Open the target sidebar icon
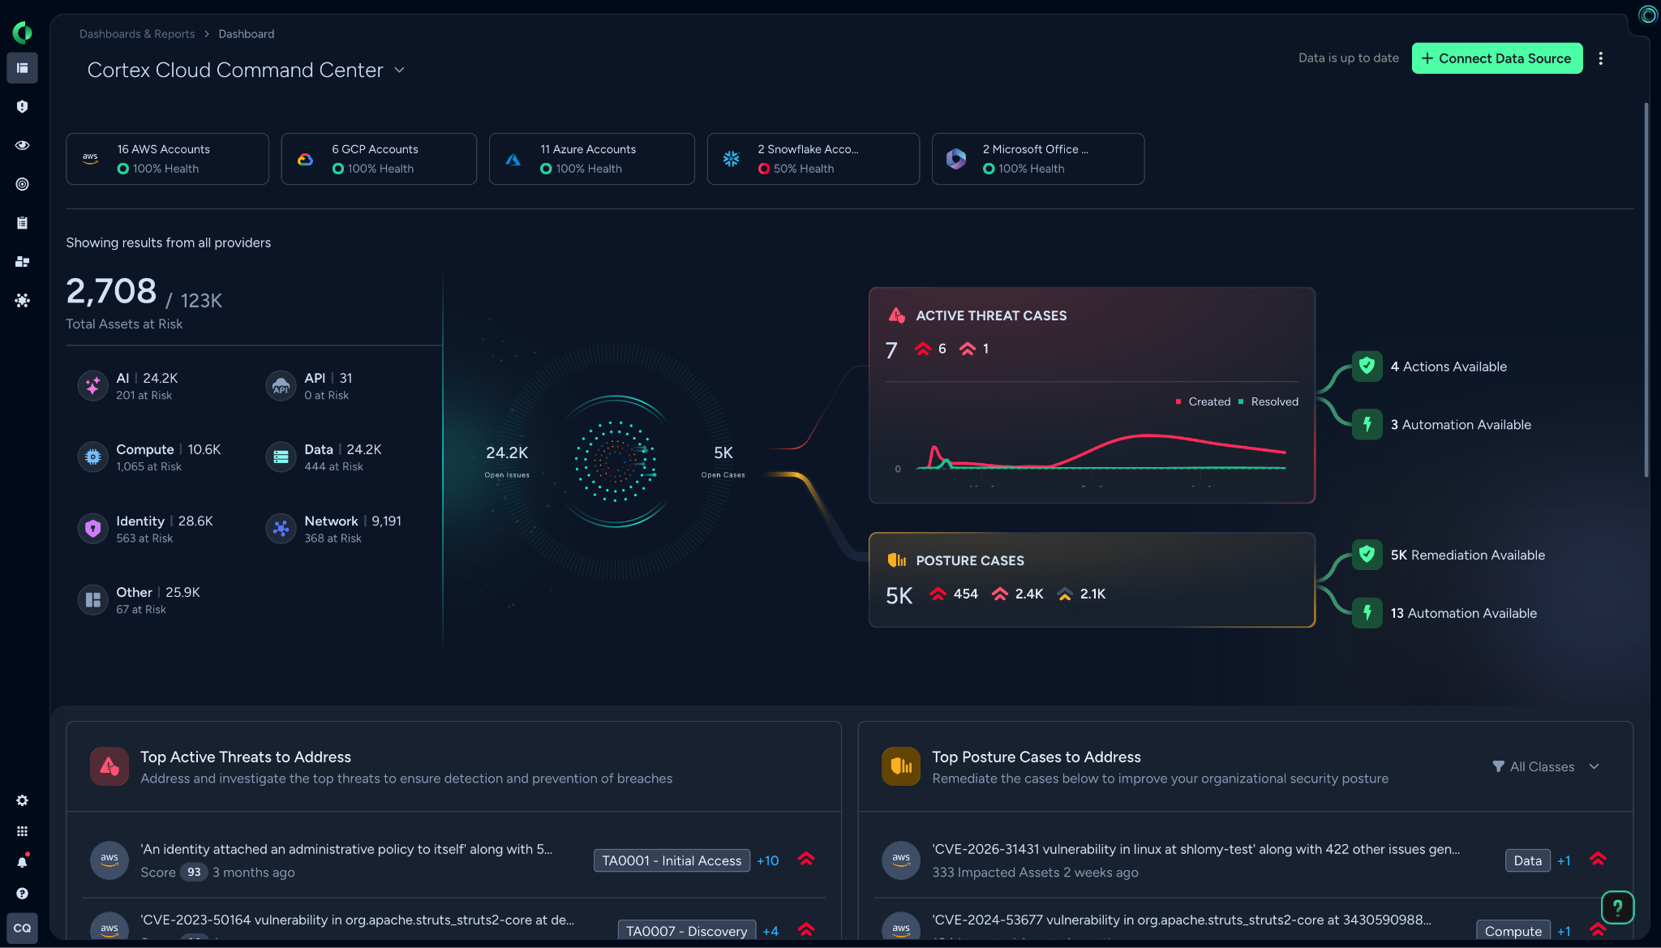The height and width of the screenshot is (948, 1661). click(22, 184)
